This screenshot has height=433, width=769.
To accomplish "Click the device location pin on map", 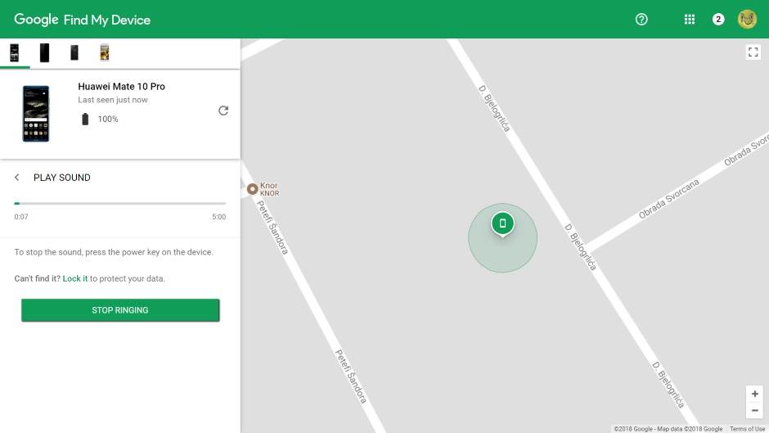I will [502, 223].
